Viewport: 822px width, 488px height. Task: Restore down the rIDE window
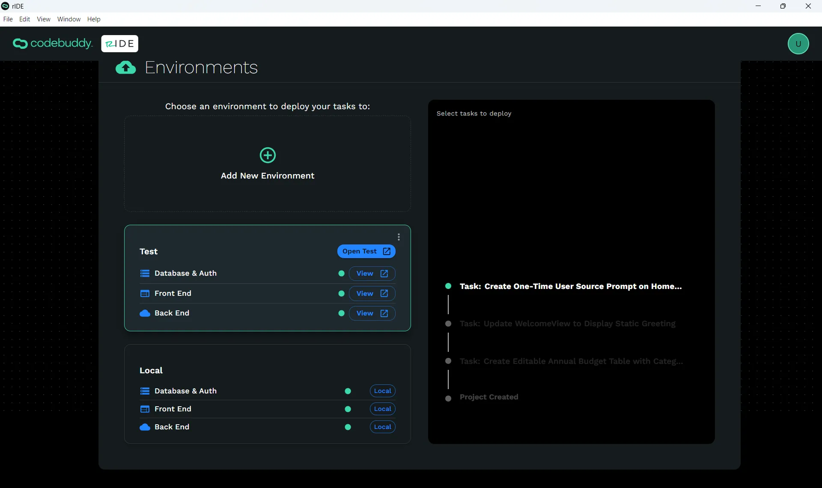pos(783,6)
